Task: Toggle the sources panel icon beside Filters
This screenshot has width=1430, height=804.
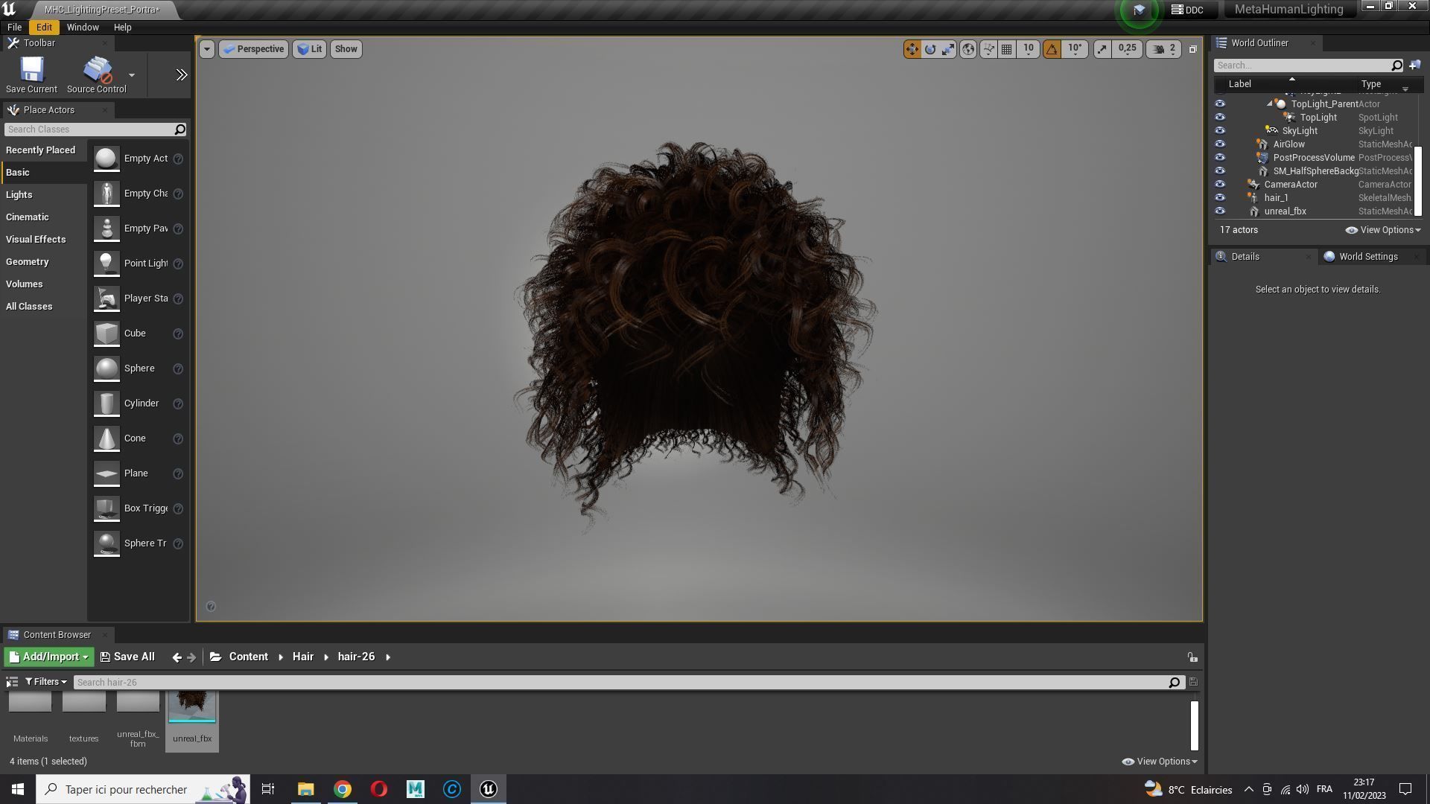Action: (x=12, y=682)
